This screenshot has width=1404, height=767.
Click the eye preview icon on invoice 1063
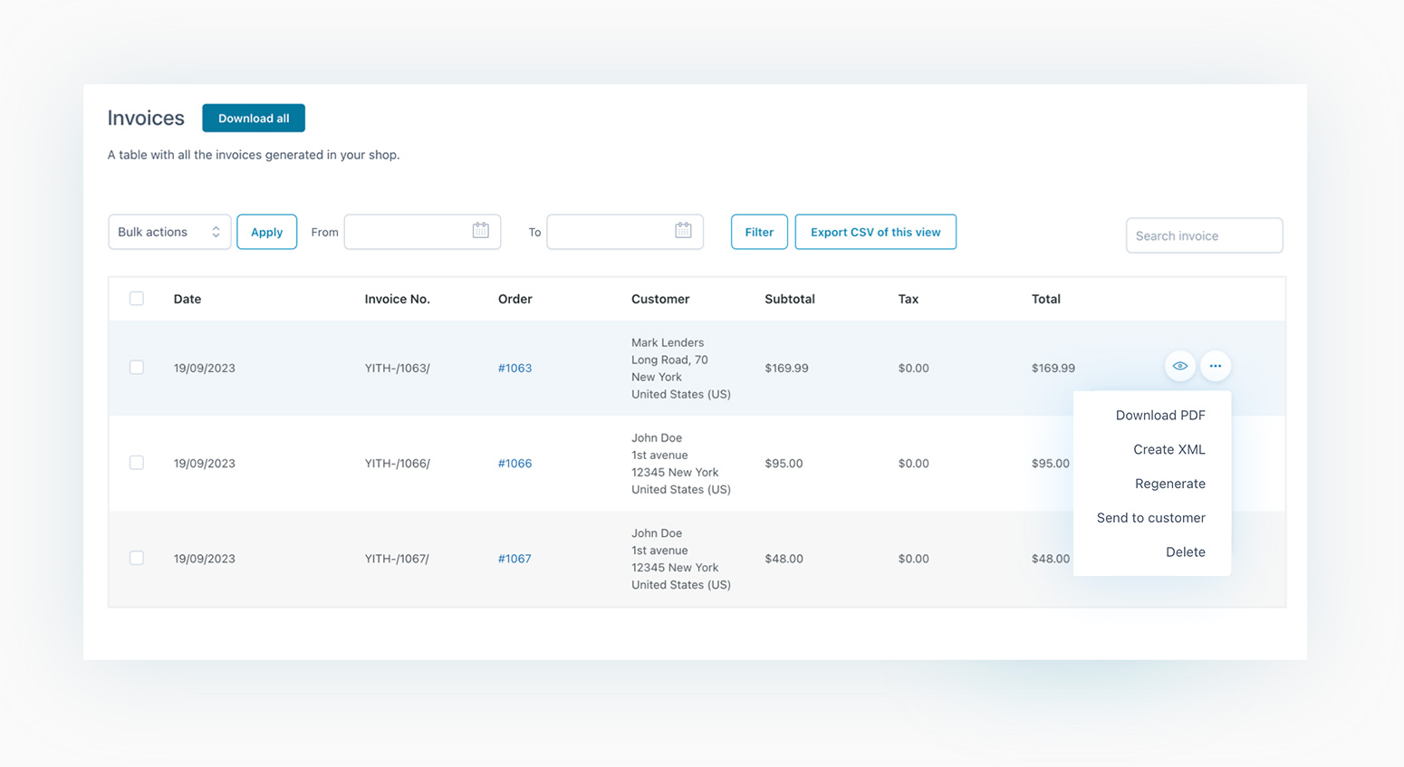click(1179, 366)
